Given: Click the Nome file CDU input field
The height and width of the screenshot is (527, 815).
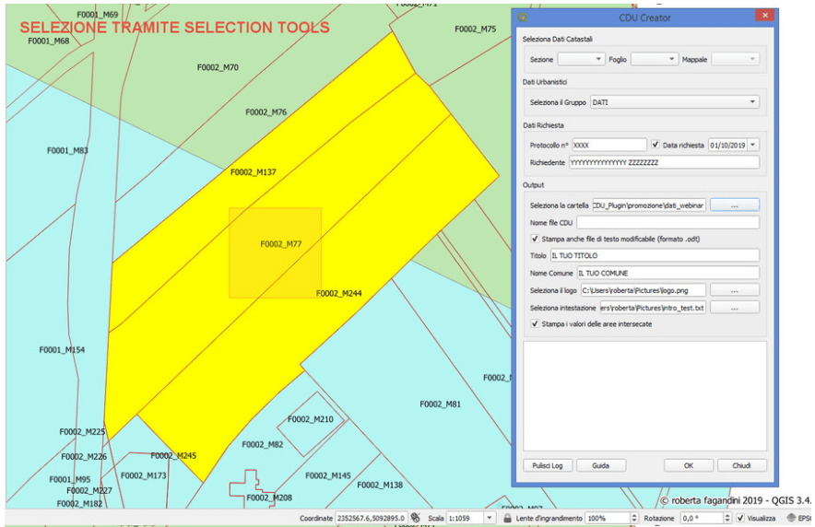Looking at the screenshot, I should [667, 222].
